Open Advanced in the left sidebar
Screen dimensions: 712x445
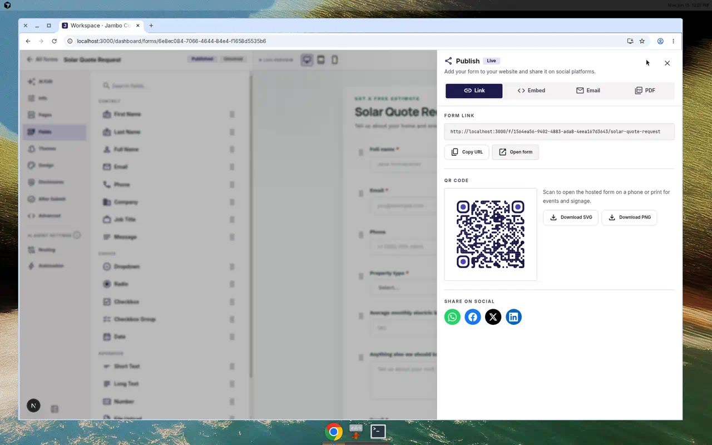click(54, 215)
